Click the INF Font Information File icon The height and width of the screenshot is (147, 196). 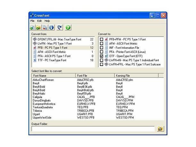pyautogui.click(x=106, y=48)
